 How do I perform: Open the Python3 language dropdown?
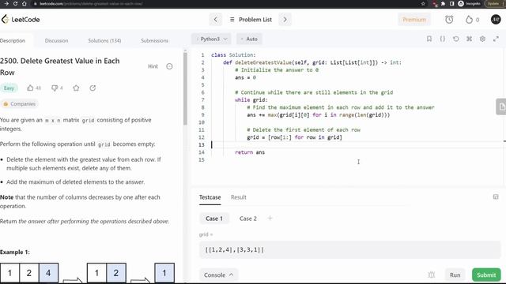coord(211,39)
